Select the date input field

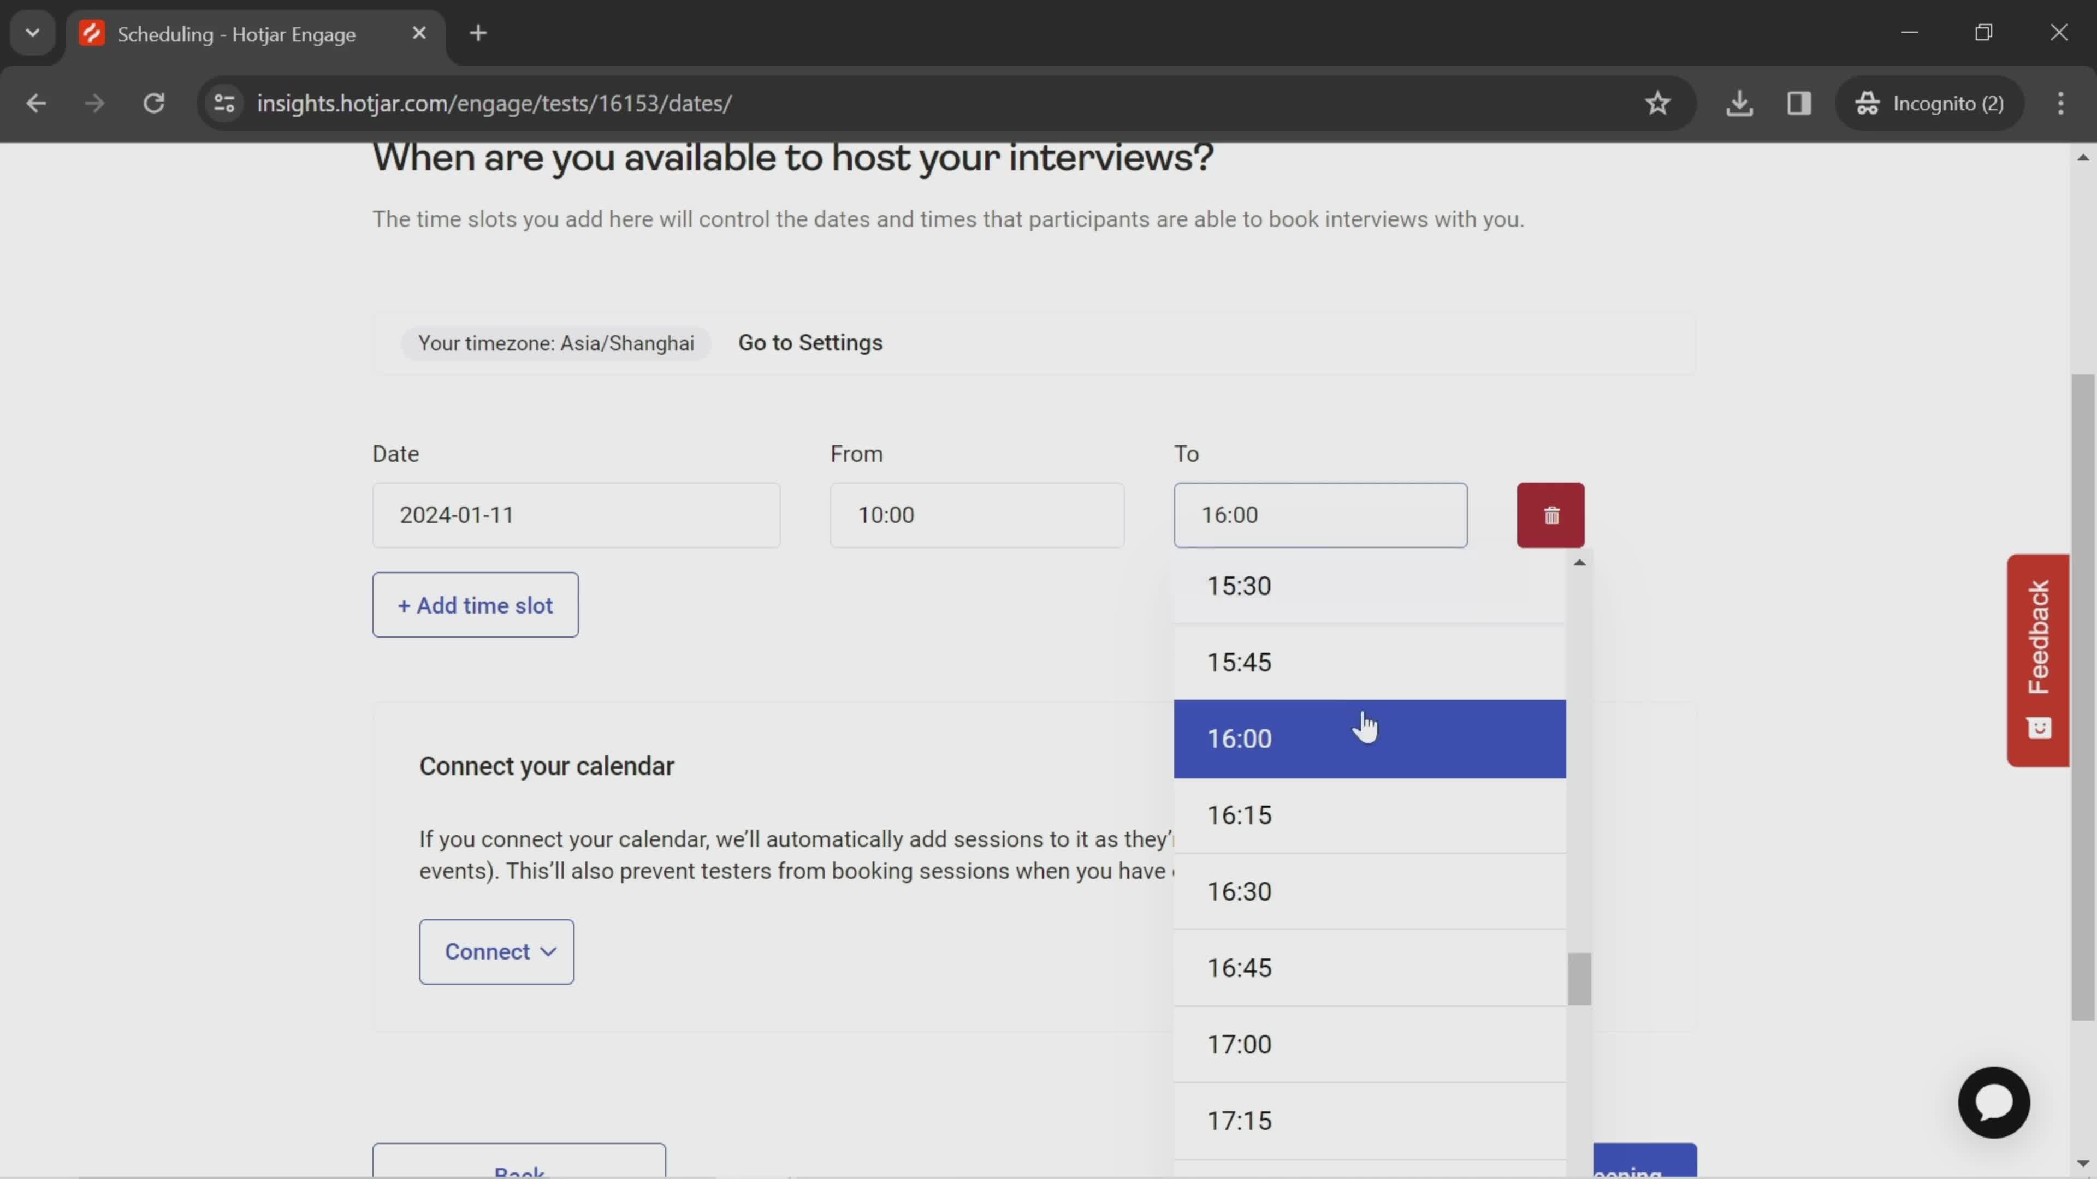574,514
